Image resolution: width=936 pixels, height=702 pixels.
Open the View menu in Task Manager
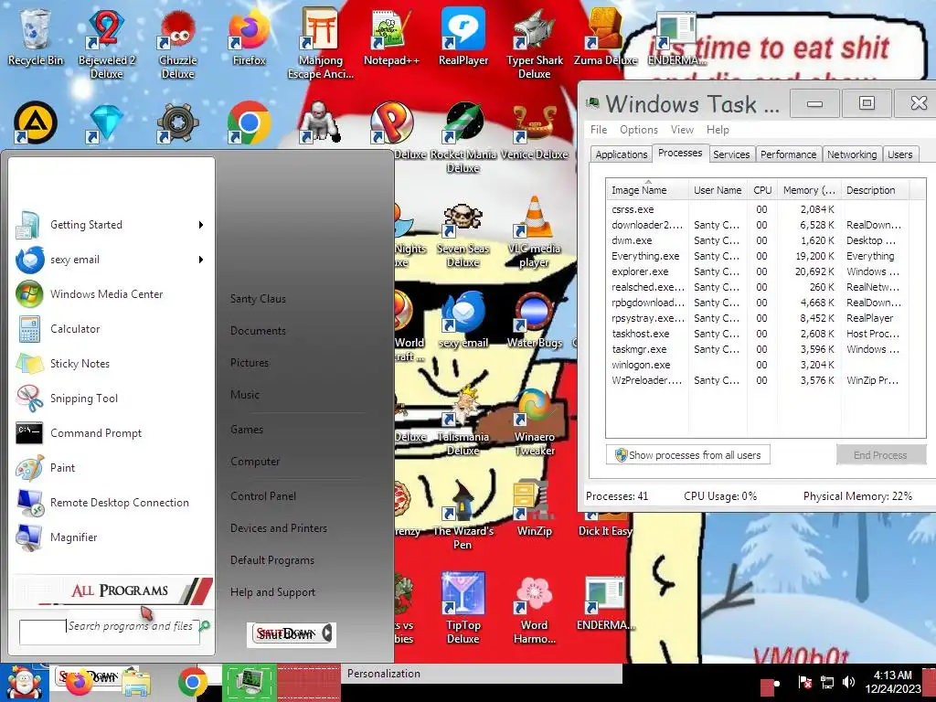click(x=682, y=130)
